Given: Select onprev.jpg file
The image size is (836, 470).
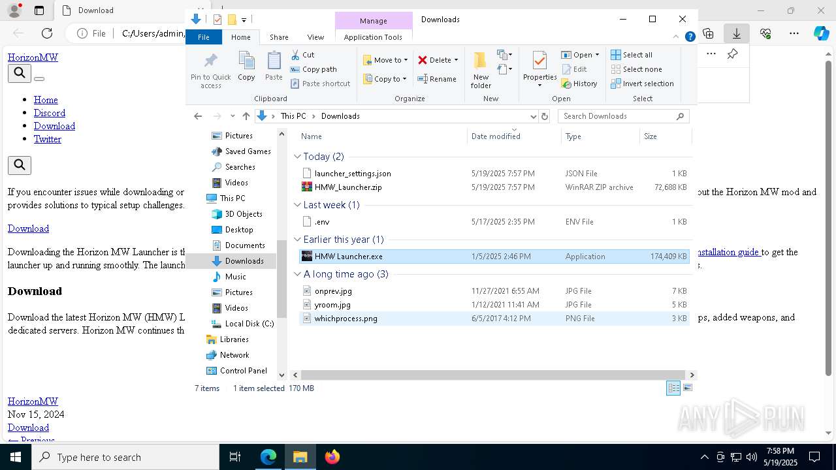Looking at the screenshot, I should [333, 291].
